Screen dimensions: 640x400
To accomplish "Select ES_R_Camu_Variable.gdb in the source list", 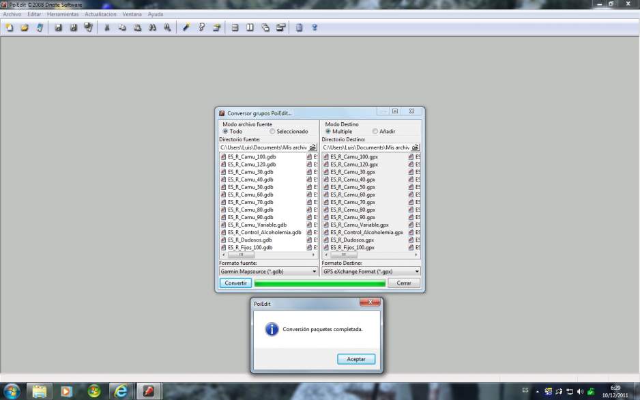I will coord(257,225).
